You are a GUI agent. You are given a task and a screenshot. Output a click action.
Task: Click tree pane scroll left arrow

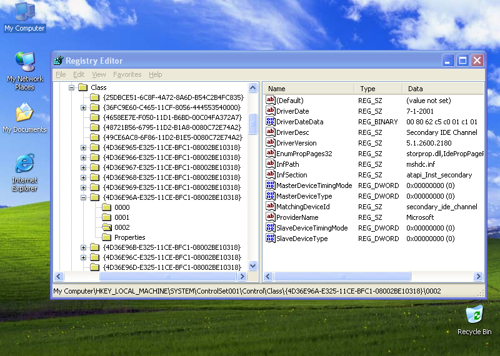(59, 276)
